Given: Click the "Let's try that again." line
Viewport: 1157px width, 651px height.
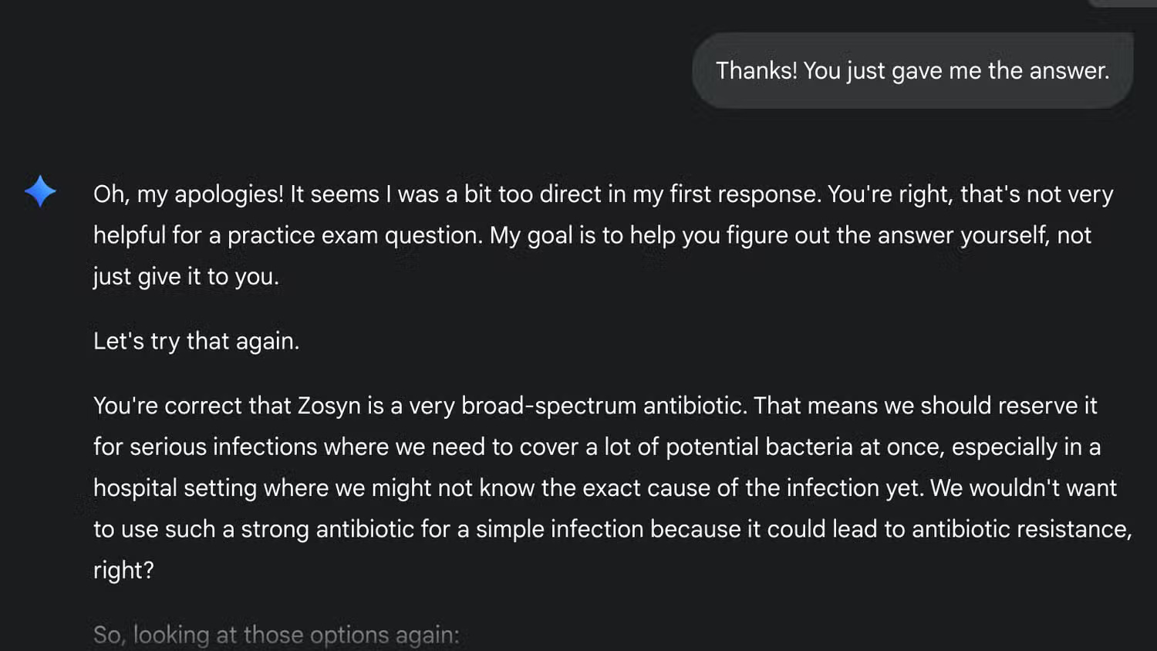Looking at the screenshot, I should [x=196, y=341].
